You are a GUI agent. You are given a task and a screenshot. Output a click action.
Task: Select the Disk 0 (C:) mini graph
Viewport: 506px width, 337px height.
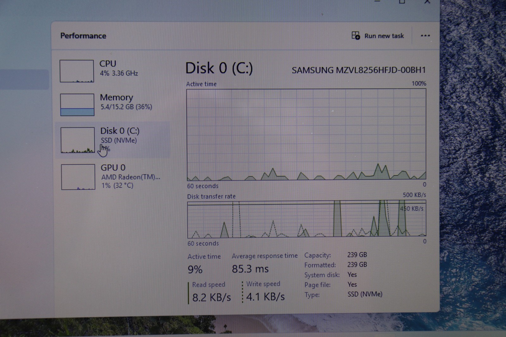tap(77, 140)
